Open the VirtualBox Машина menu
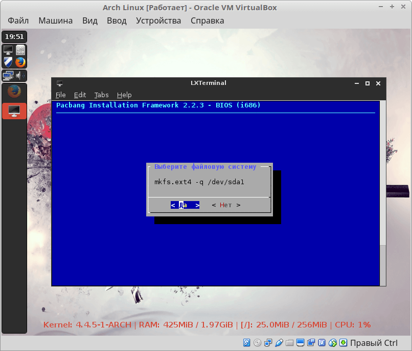This screenshot has height=351, width=412. 55,21
